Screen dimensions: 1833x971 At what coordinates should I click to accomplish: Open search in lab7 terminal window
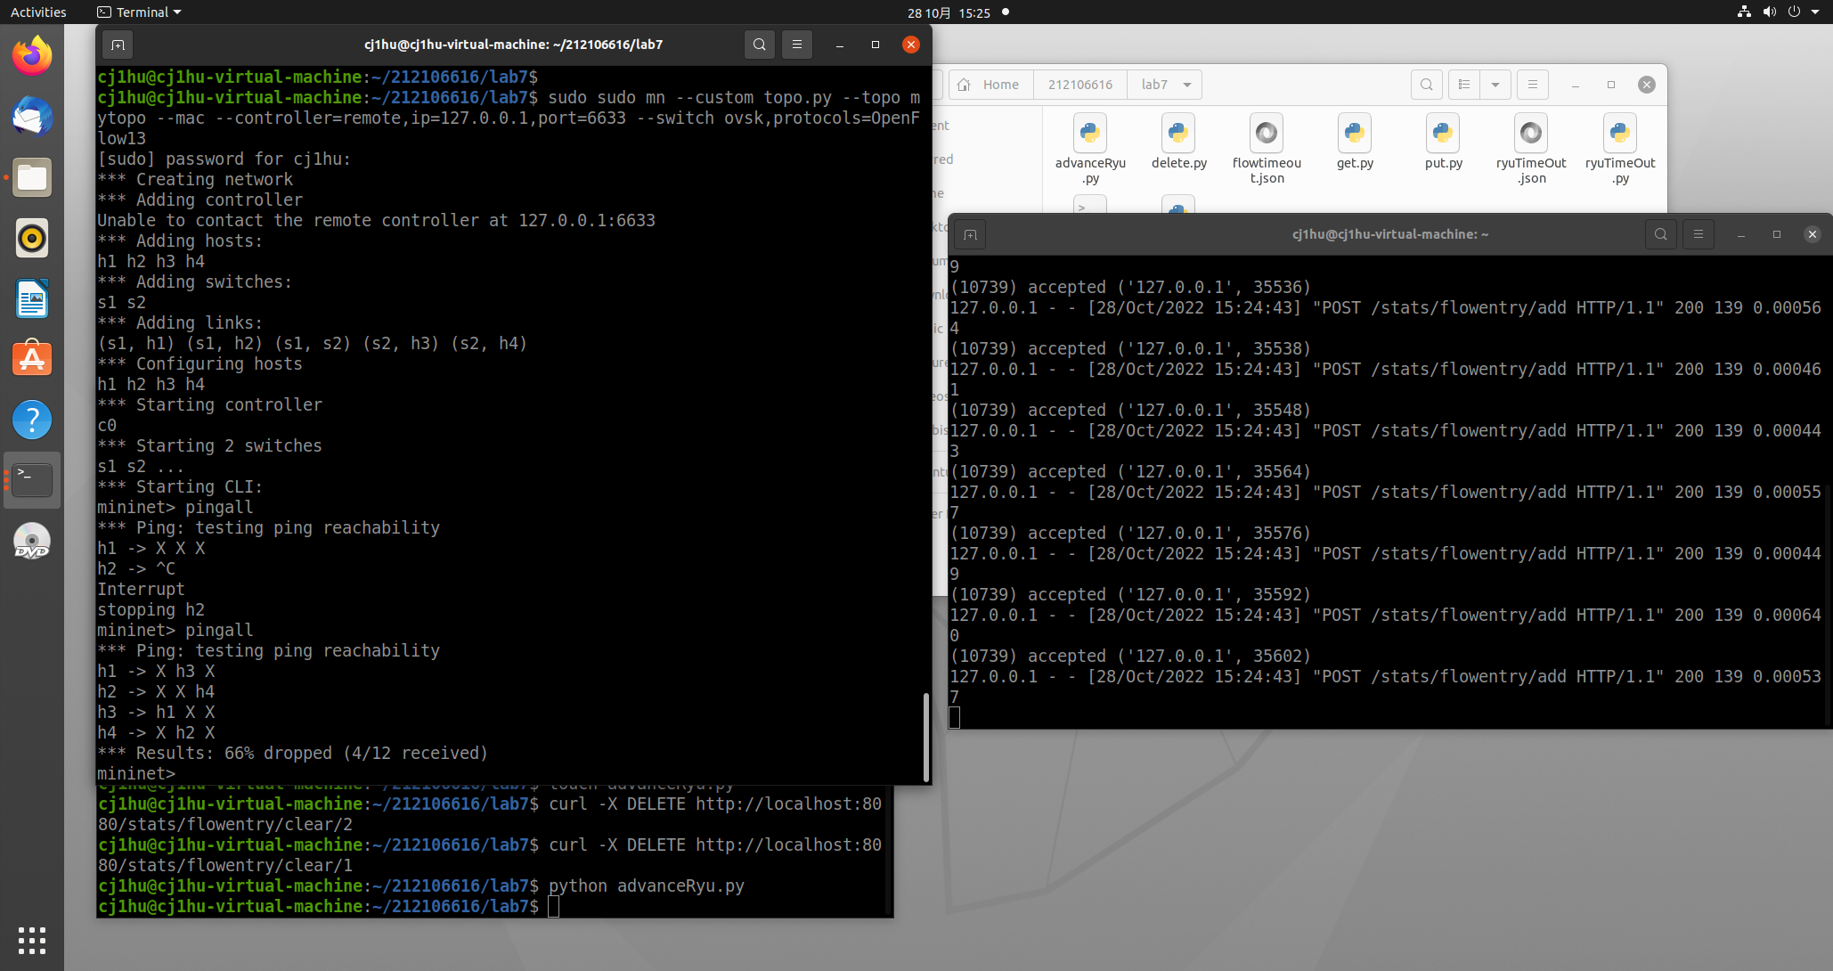pos(759,45)
